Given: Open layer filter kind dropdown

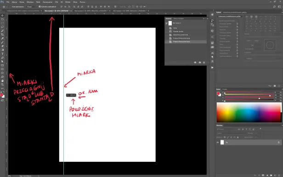Looking at the screenshot, I should (226, 129).
